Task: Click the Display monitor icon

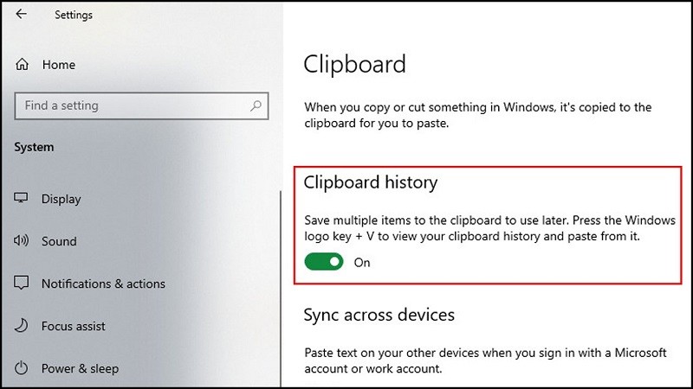Action: pyautogui.click(x=22, y=199)
